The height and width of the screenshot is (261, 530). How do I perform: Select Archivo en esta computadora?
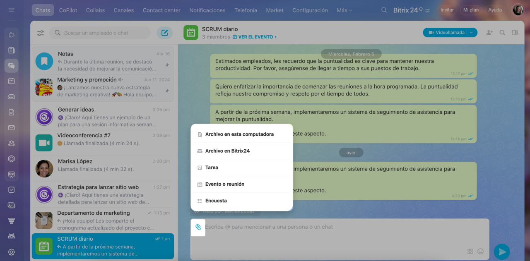pyautogui.click(x=242, y=134)
